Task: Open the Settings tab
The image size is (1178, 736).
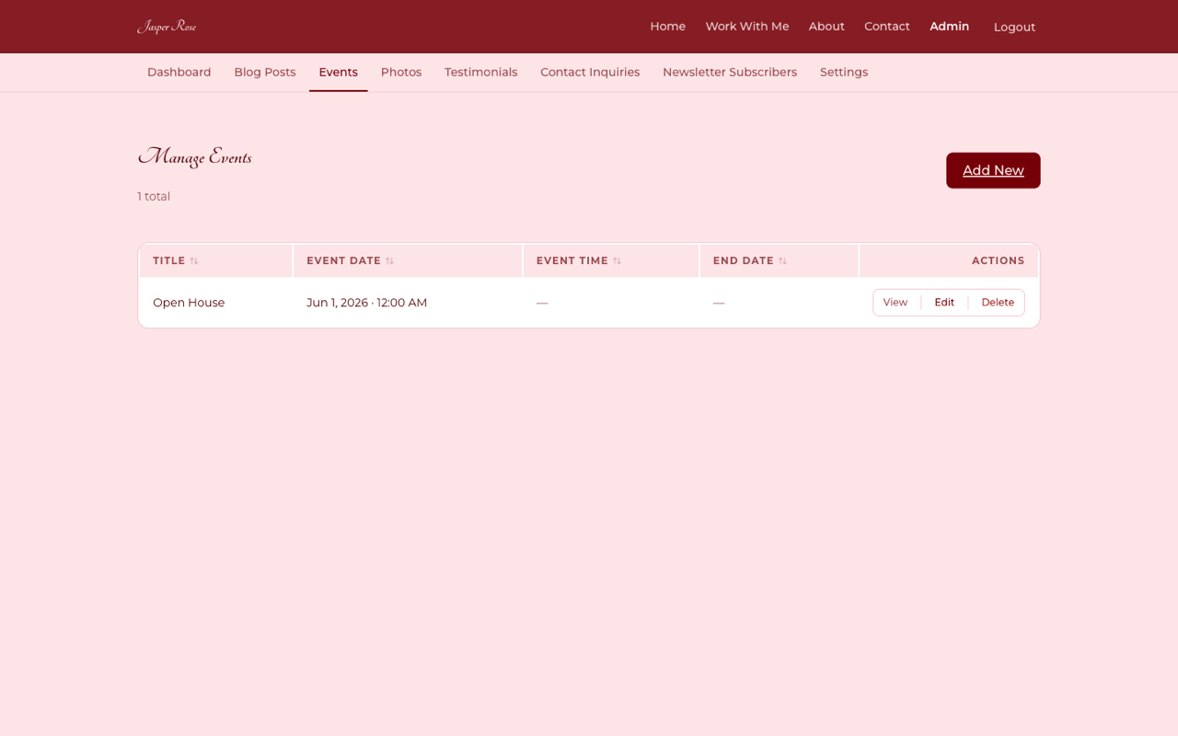Action: coord(844,72)
